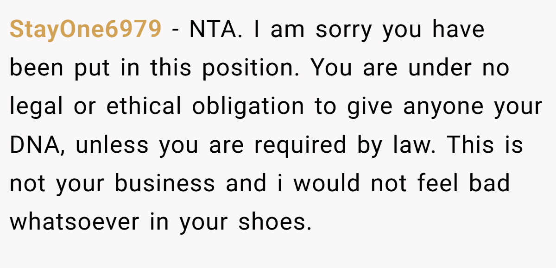Click the word "whatsoever" in the last line
The image size is (556, 268).
tap(74, 221)
